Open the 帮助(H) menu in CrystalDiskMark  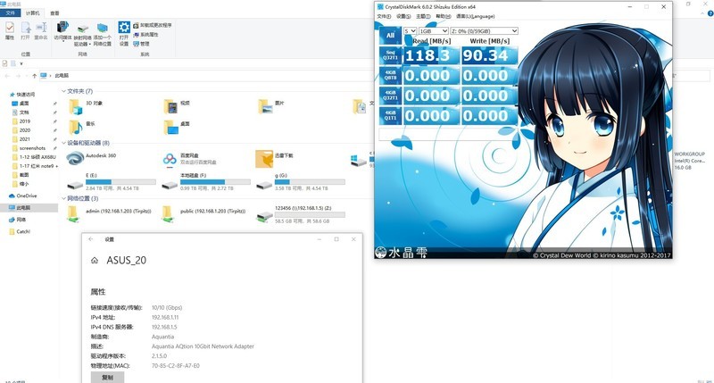pyautogui.click(x=443, y=16)
